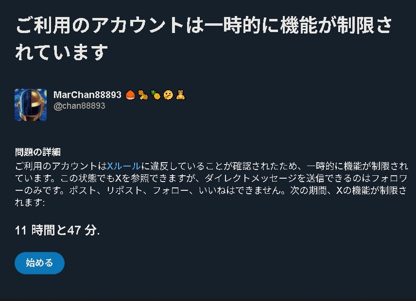
Task: Select the @chan88893 handle
Action: (x=79, y=106)
